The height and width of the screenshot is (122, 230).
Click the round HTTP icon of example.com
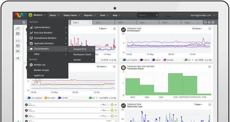pos(26,105)
